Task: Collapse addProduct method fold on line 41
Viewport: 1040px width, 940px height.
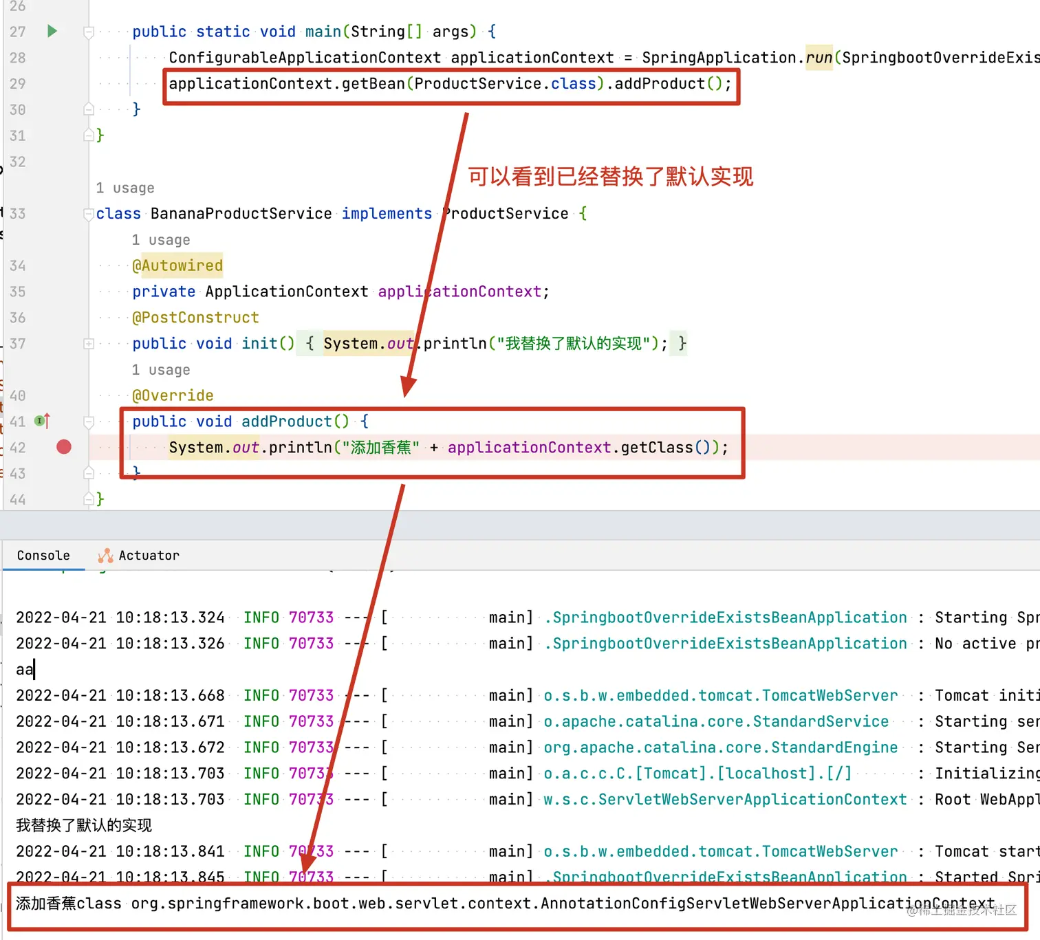Action: [x=89, y=422]
